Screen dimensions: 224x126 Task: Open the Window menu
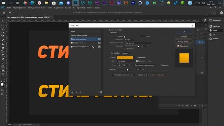(90, 8)
